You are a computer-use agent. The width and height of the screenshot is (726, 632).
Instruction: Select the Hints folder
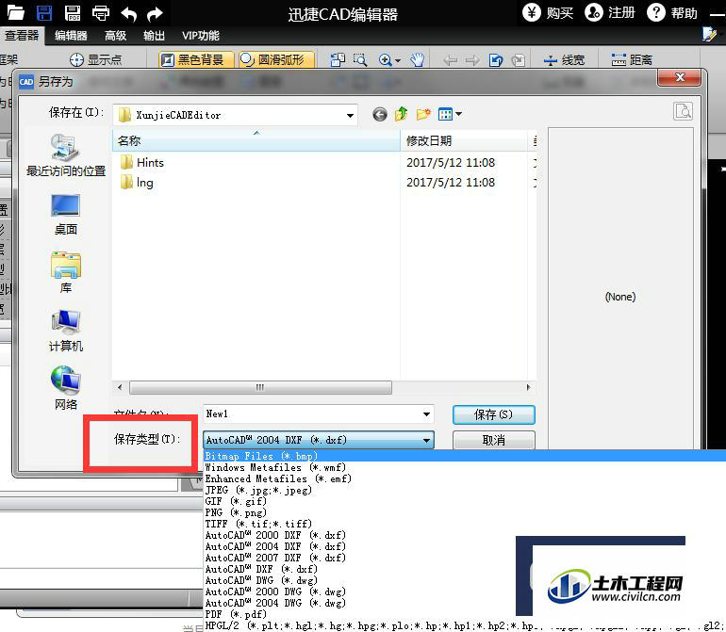click(x=142, y=162)
